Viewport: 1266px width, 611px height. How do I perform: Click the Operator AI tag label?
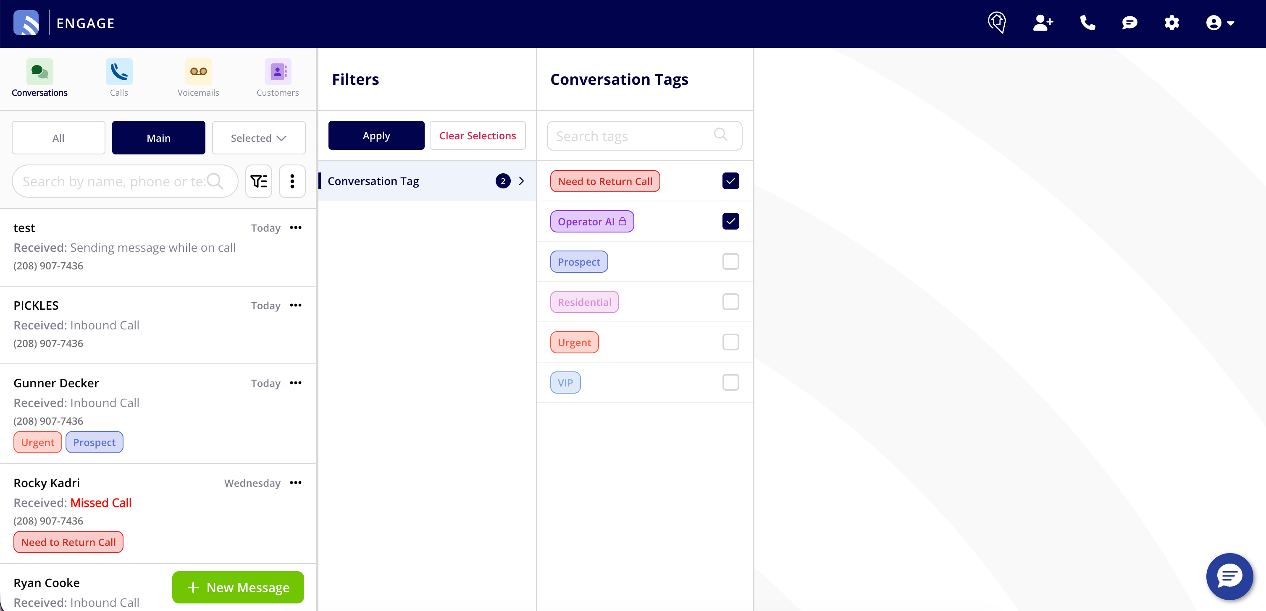592,222
